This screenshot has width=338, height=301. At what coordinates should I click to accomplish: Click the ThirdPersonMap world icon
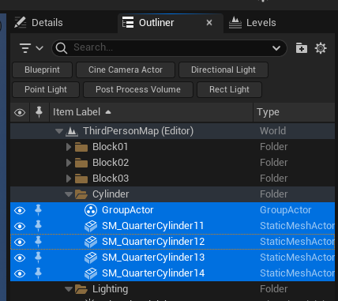tap(72, 131)
